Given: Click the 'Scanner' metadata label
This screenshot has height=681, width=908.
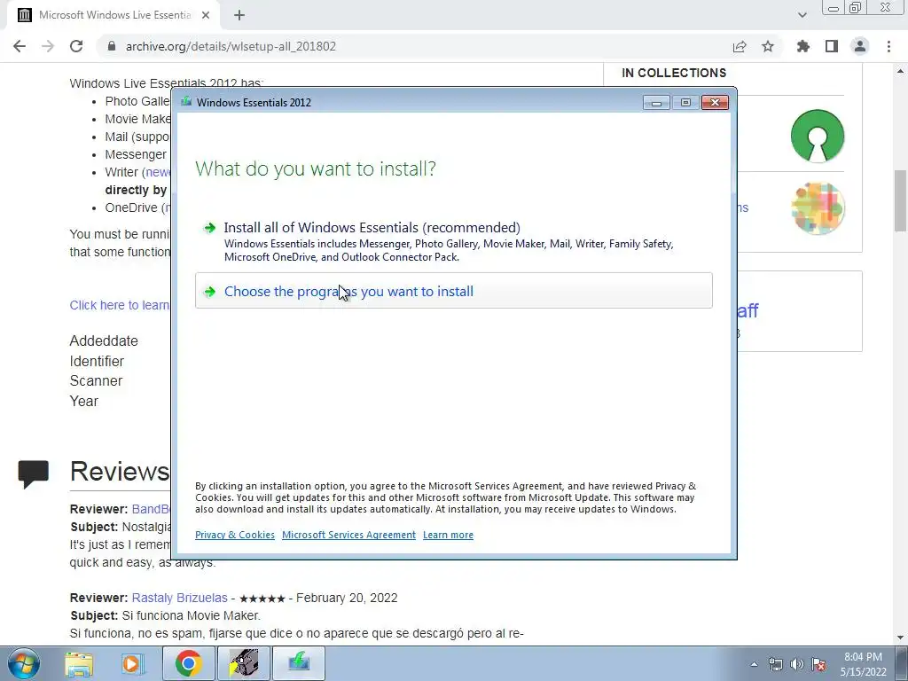Looking at the screenshot, I should (x=96, y=380).
